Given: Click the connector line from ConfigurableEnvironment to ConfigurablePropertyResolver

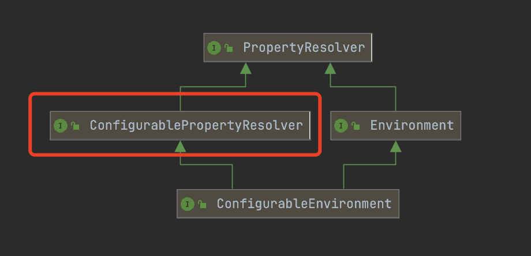Looking at the screenshot, I should tap(232, 177).
